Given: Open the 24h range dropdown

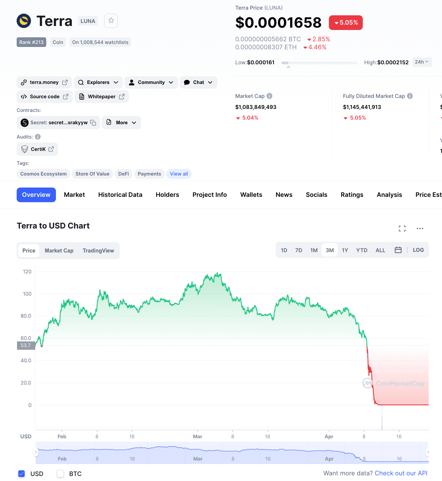Looking at the screenshot, I should (421, 62).
